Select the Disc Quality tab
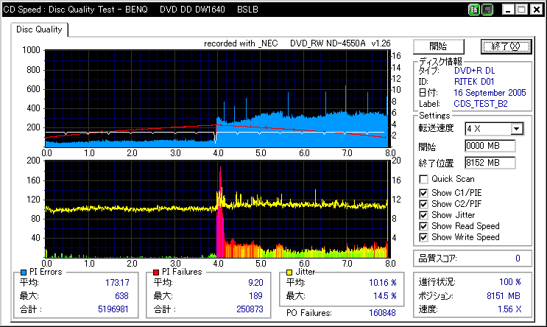This screenshot has width=547, height=327. click(39, 29)
